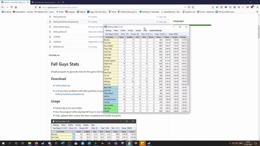Open sticky notes yellow taskbar icon
This screenshot has width=260, height=146.
click(143, 143)
